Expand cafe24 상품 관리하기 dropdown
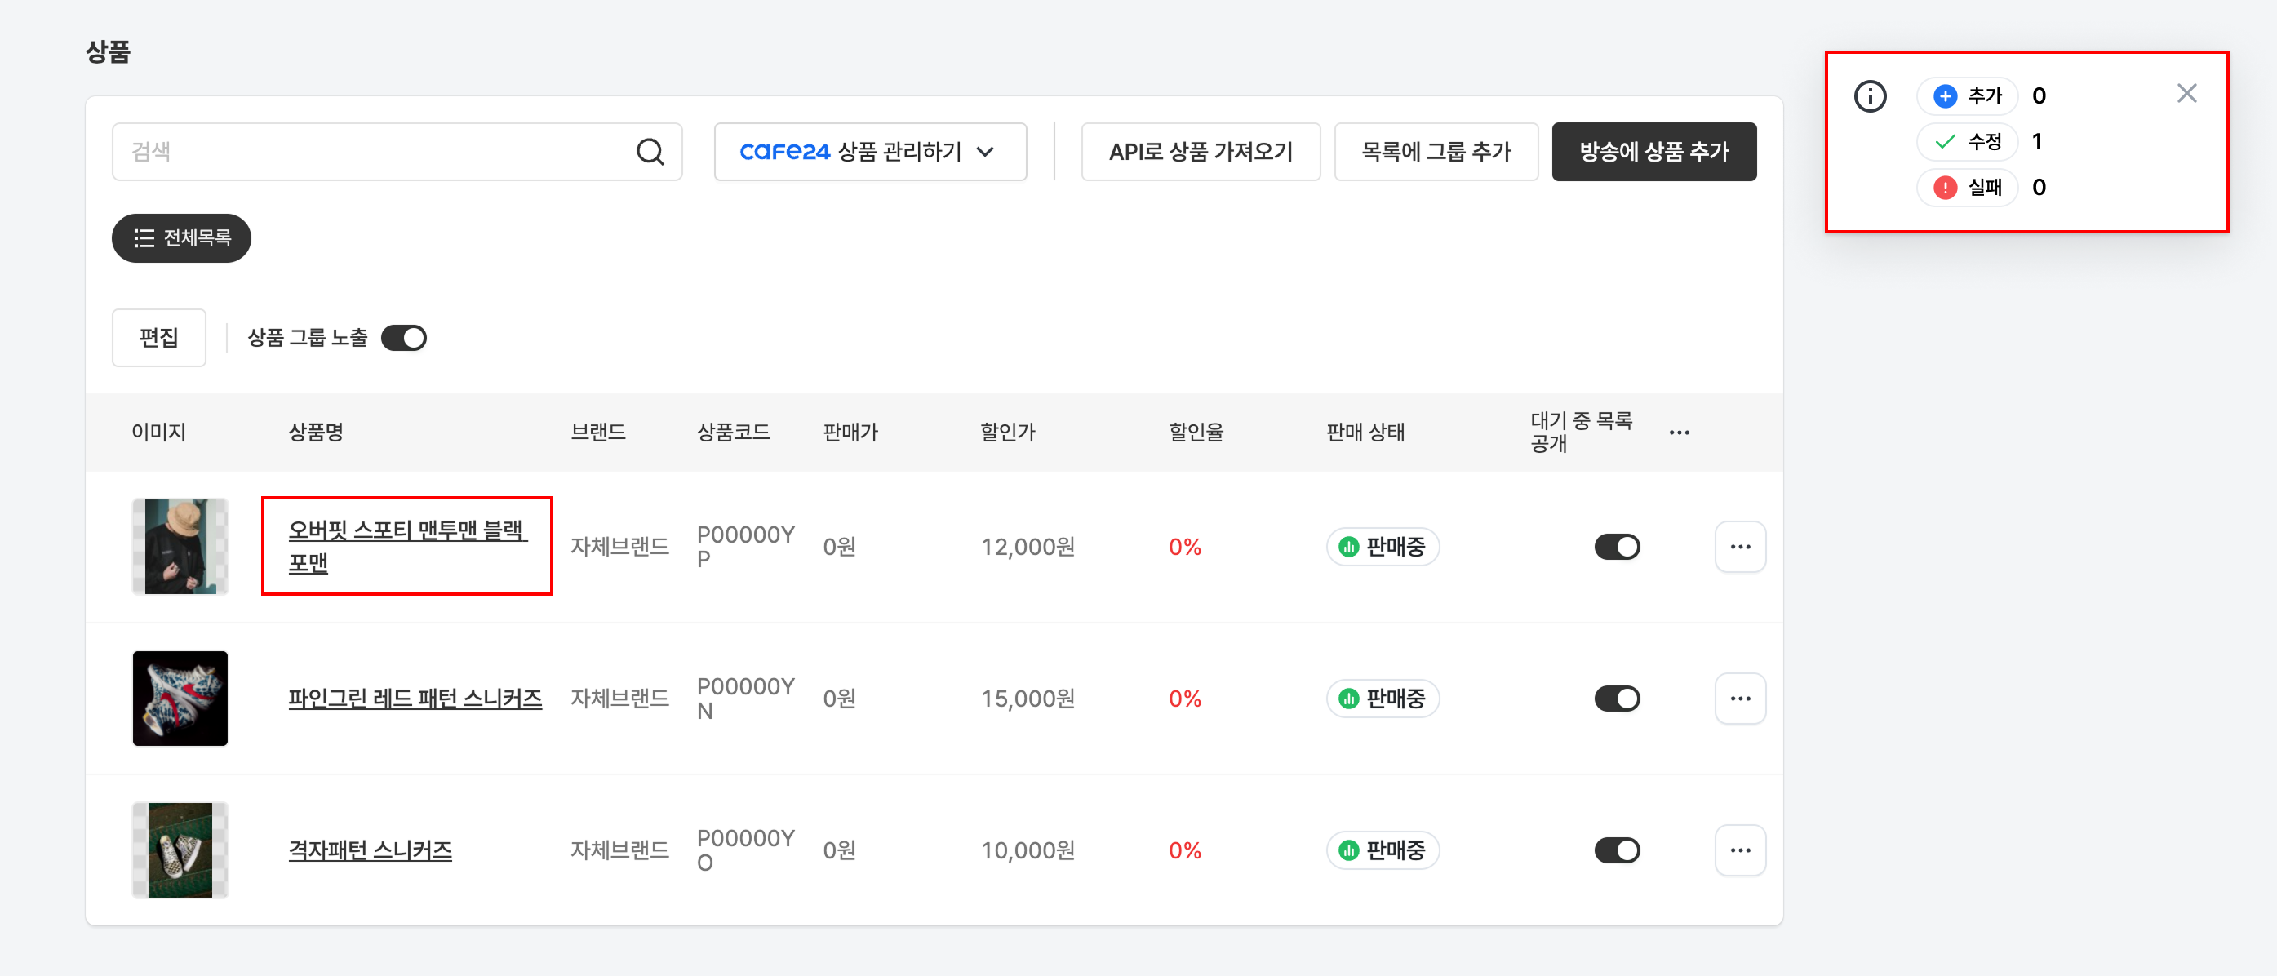The width and height of the screenshot is (2277, 976). (x=870, y=152)
